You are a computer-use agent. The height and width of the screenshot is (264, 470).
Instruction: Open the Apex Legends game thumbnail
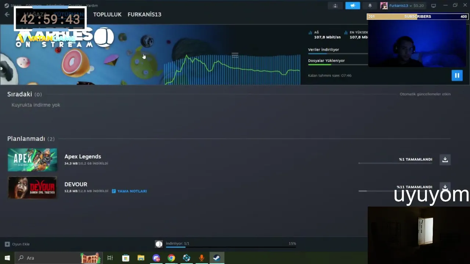click(32, 160)
